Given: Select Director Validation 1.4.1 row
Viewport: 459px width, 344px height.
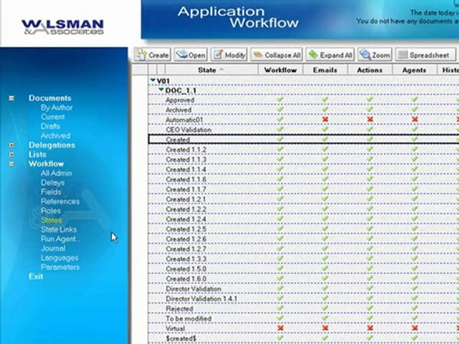Looking at the screenshot, I should [x=304, y=299].
